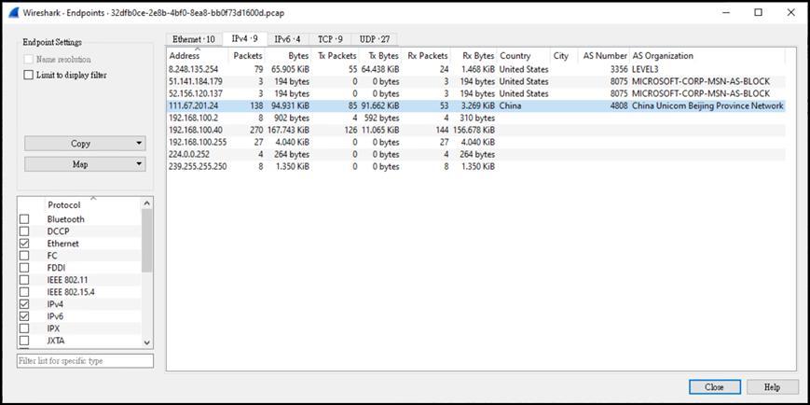Uncheck the IPv4 protocol checkbox

[24, 304]
